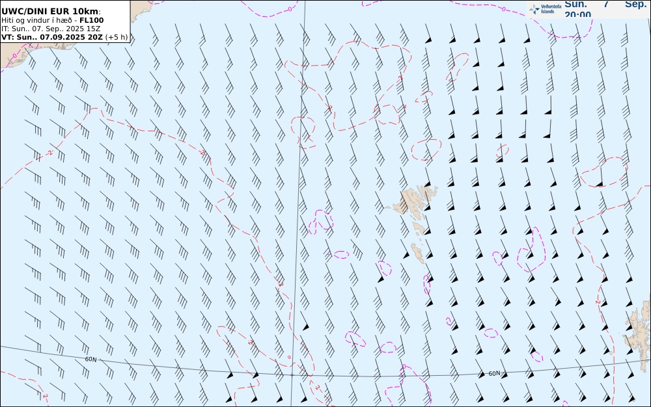This screenshot has width=651, height=407.
Task: Click the 'Sun.' day label beside the logo
Action: (x=576, y=4)
